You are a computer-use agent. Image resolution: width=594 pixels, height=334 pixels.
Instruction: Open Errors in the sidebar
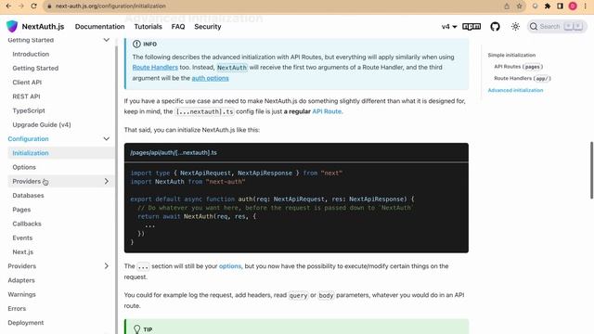tap(17, 309)
